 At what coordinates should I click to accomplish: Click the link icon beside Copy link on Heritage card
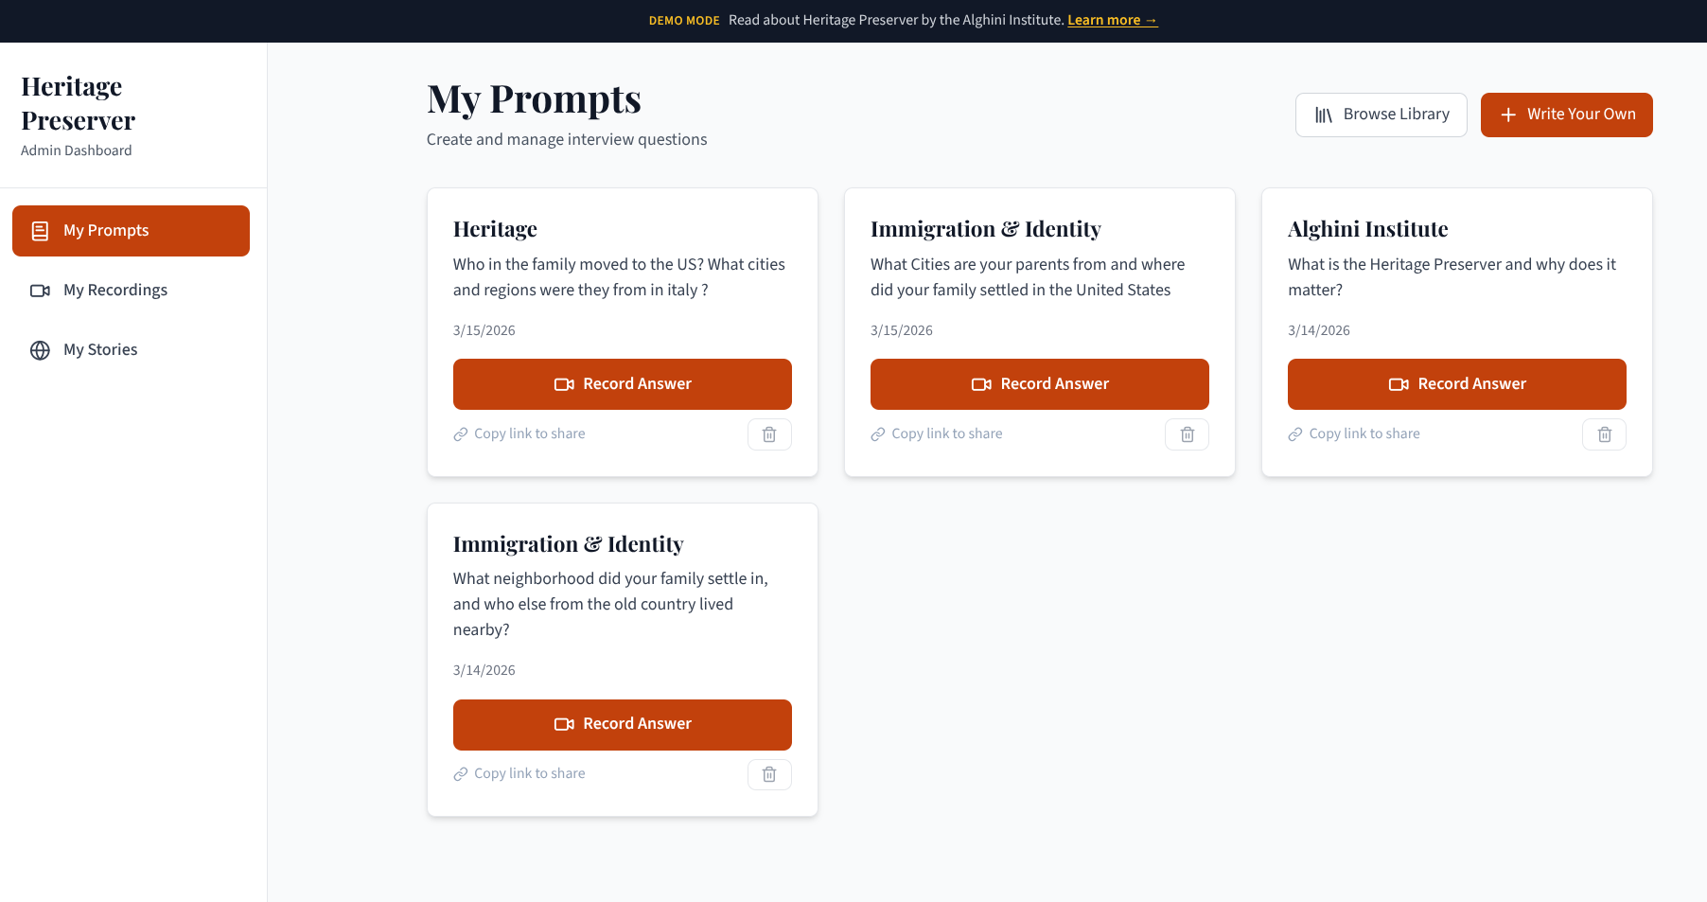460,433
